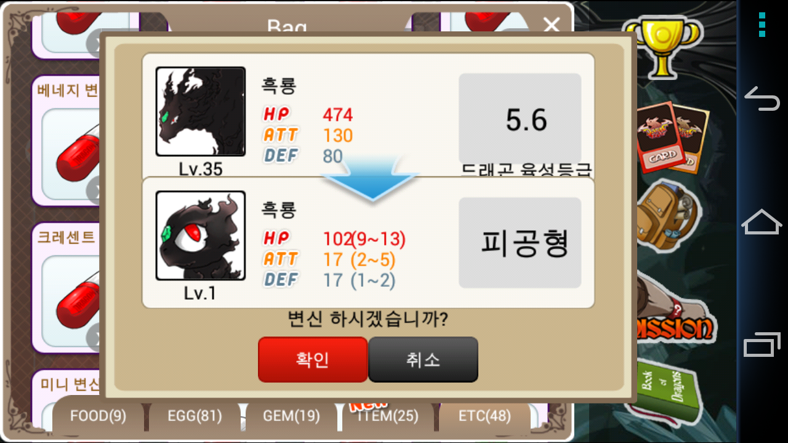Switch to the ITEM(25) tab
Viewport: 788px width, 443px height.
coord(388,416)
